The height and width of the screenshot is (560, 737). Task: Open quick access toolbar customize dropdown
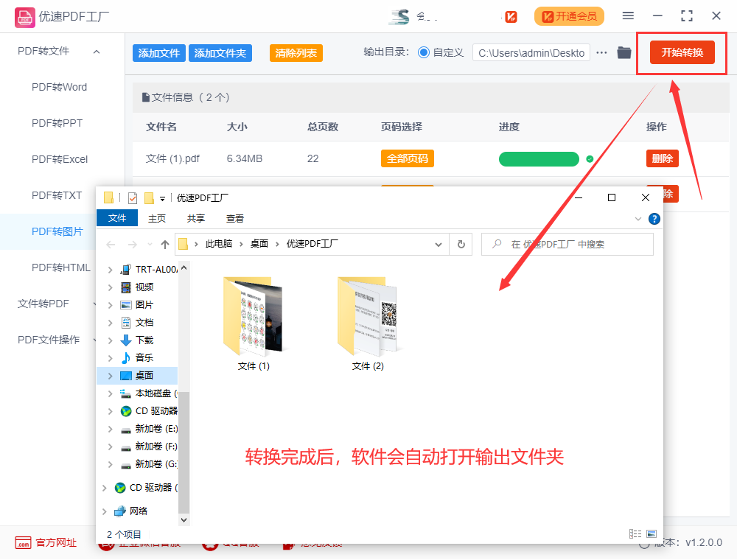[162, 199]
